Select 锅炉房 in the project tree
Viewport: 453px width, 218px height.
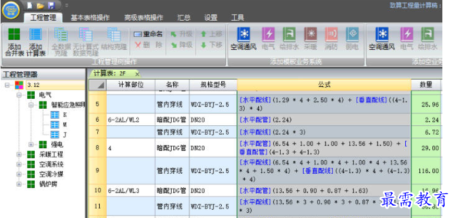pyautogui.click(x=48, y=184)
